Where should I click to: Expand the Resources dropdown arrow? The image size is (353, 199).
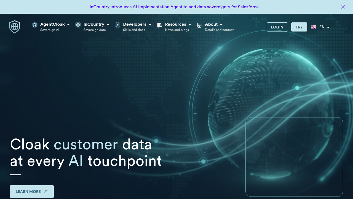click(190, 25)
